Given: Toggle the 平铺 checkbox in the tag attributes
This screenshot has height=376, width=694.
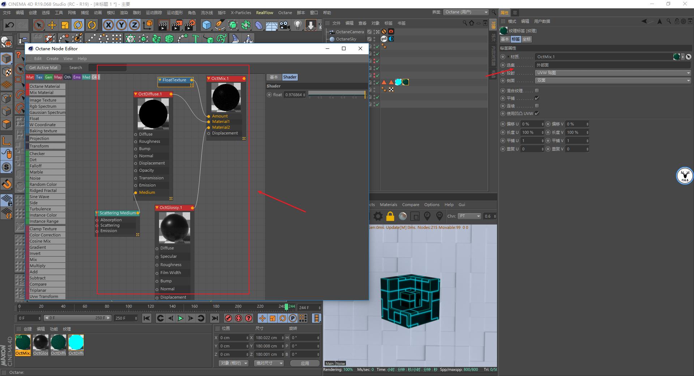Looking at the screenshot, I should click(537, 98).
